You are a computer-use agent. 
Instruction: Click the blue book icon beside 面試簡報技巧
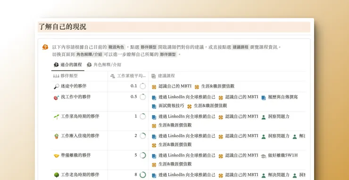154,106
